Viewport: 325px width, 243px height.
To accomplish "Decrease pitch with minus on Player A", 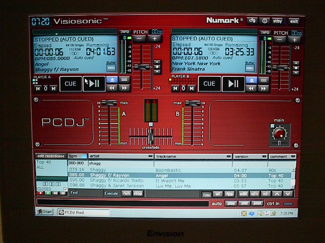I will (x=140, y=38).
